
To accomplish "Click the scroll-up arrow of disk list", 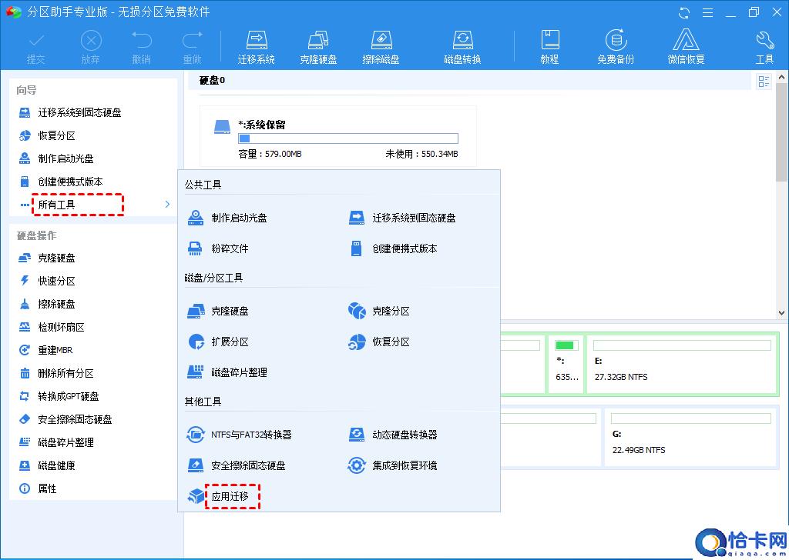I will coord(781,78).
